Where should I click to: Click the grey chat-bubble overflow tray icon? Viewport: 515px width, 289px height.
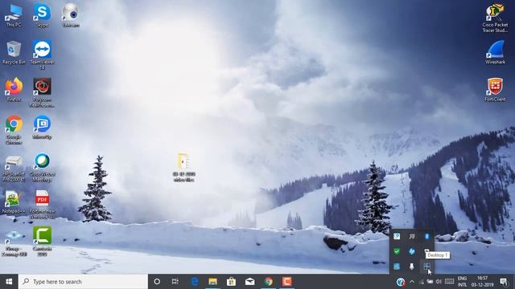[411, 236]
